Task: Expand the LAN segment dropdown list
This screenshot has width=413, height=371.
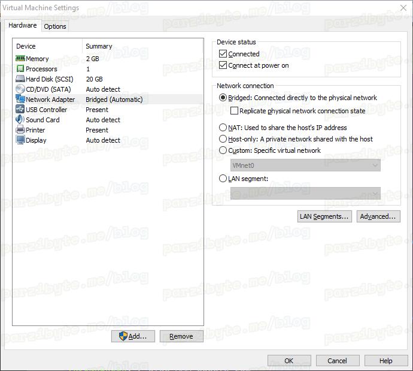Action: tap(305, 193)
